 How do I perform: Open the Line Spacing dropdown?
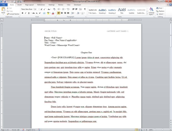pos(73,13)
